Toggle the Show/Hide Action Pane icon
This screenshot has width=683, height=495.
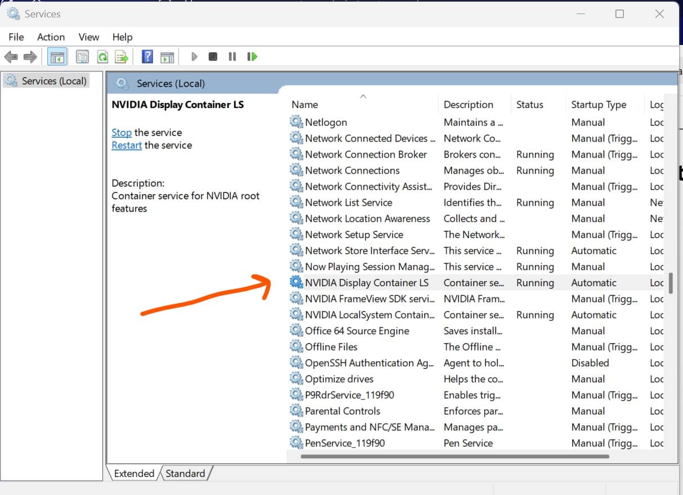167,56
